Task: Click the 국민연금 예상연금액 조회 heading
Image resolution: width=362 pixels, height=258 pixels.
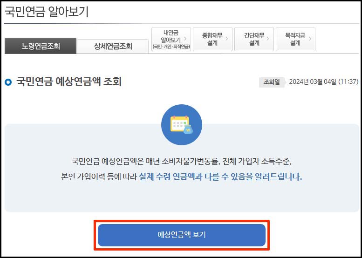Action: 69,81
